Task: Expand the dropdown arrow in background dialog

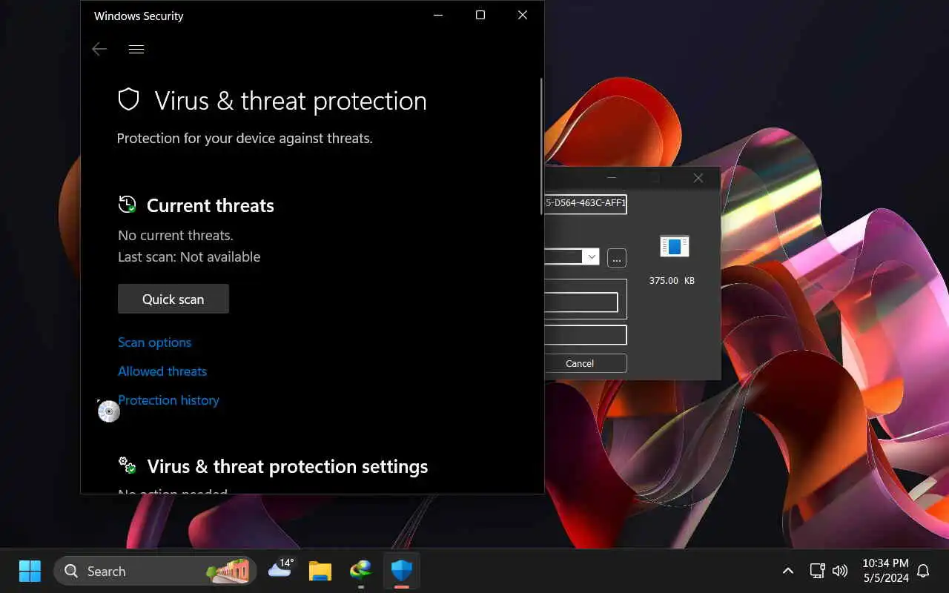Action: (x=591, y=257)
